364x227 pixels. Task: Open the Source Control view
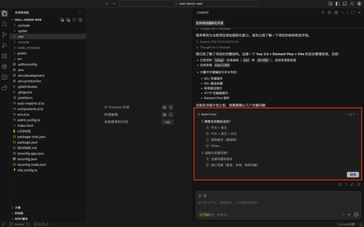coord(4,35)
